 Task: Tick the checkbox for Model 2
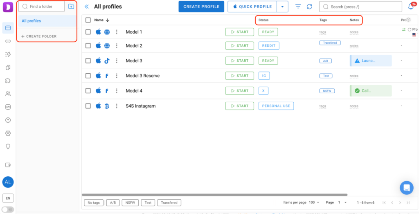(x=88, y=46)
